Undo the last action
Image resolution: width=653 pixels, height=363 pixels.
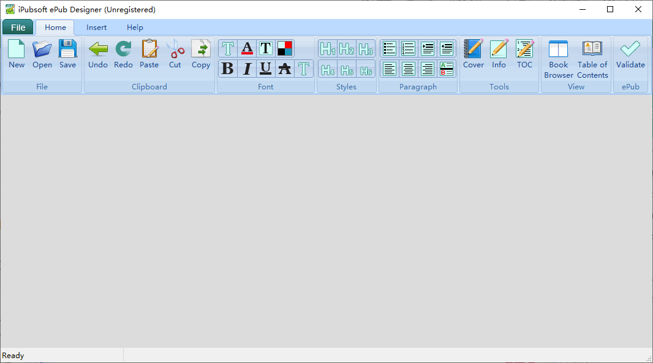98,54
